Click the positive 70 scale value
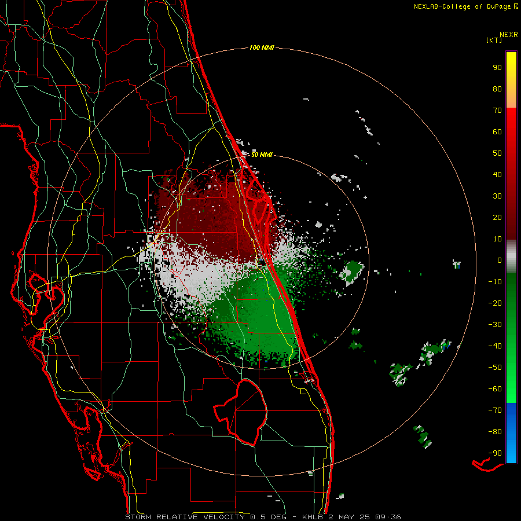The image size is (521, 521). tap(497, 111)
